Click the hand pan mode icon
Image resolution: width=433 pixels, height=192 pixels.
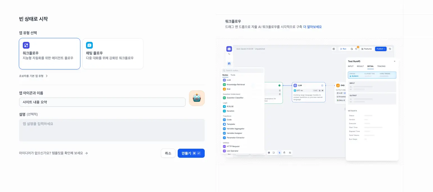[x=284, y=153]
